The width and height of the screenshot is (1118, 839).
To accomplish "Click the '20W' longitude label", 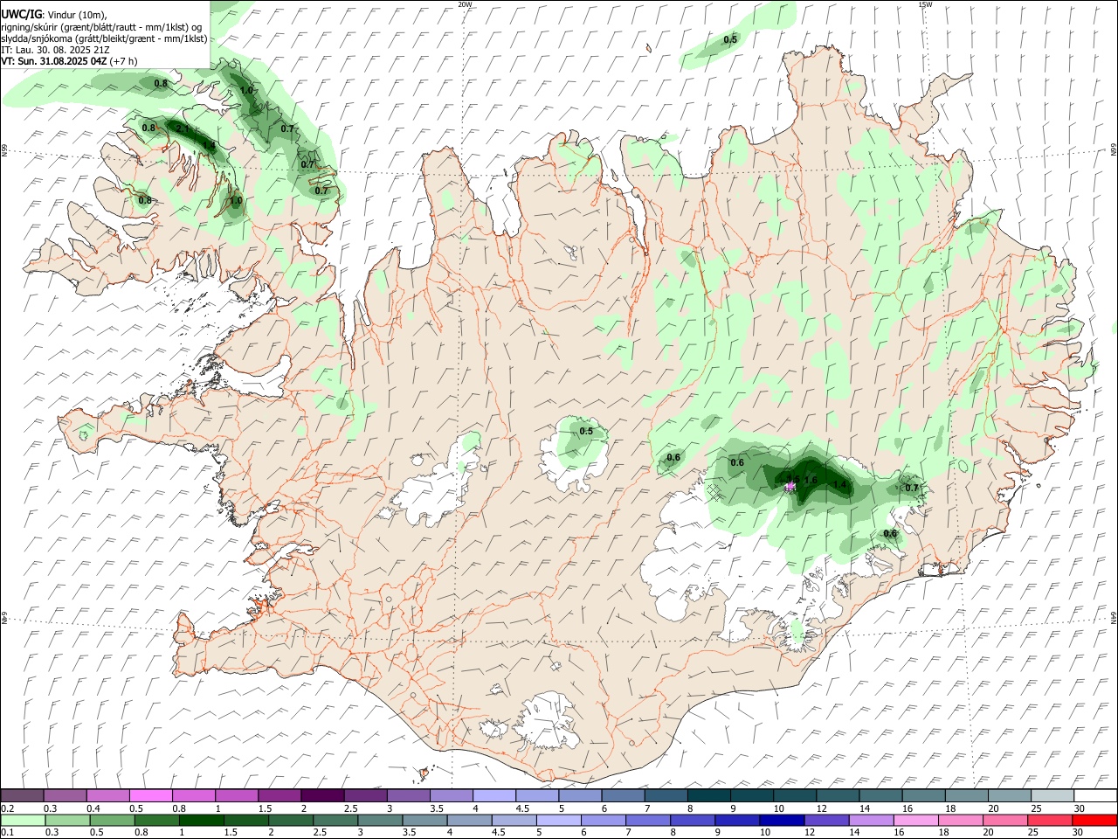I will pyautogui.click(x=466, y=4).
